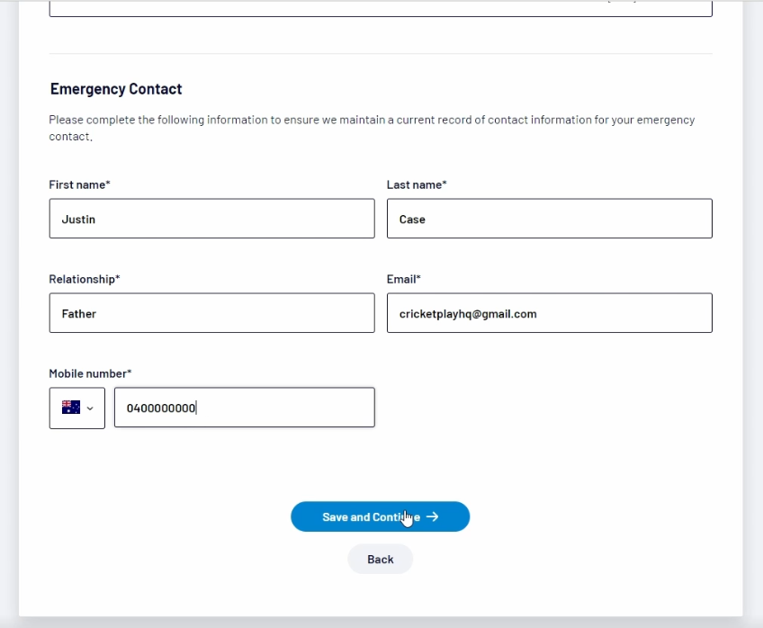The height and width of the screenshot is (628, 763).
Task: Click the "Last name*" label
Action: [417, 184]
